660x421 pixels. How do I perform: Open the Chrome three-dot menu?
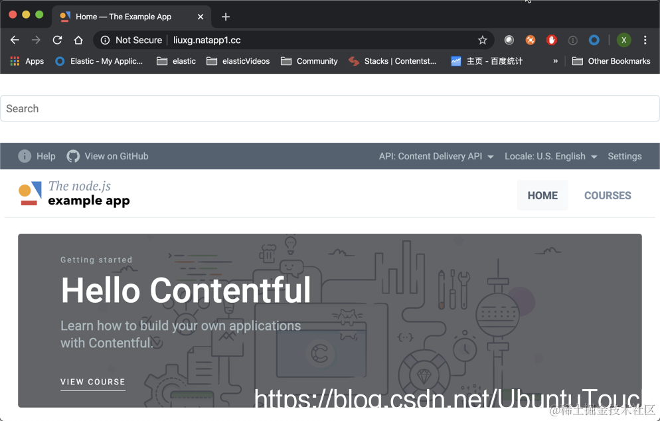pyautogui.click(x=645, y=40)
